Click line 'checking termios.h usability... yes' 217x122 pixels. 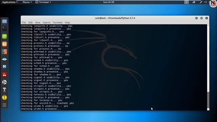coord(46,95)
